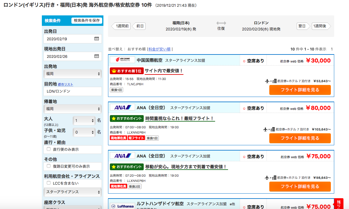The image size is (349, 209).
Task: Click the ¥80,000 price
Action: [x=318, y=108]
